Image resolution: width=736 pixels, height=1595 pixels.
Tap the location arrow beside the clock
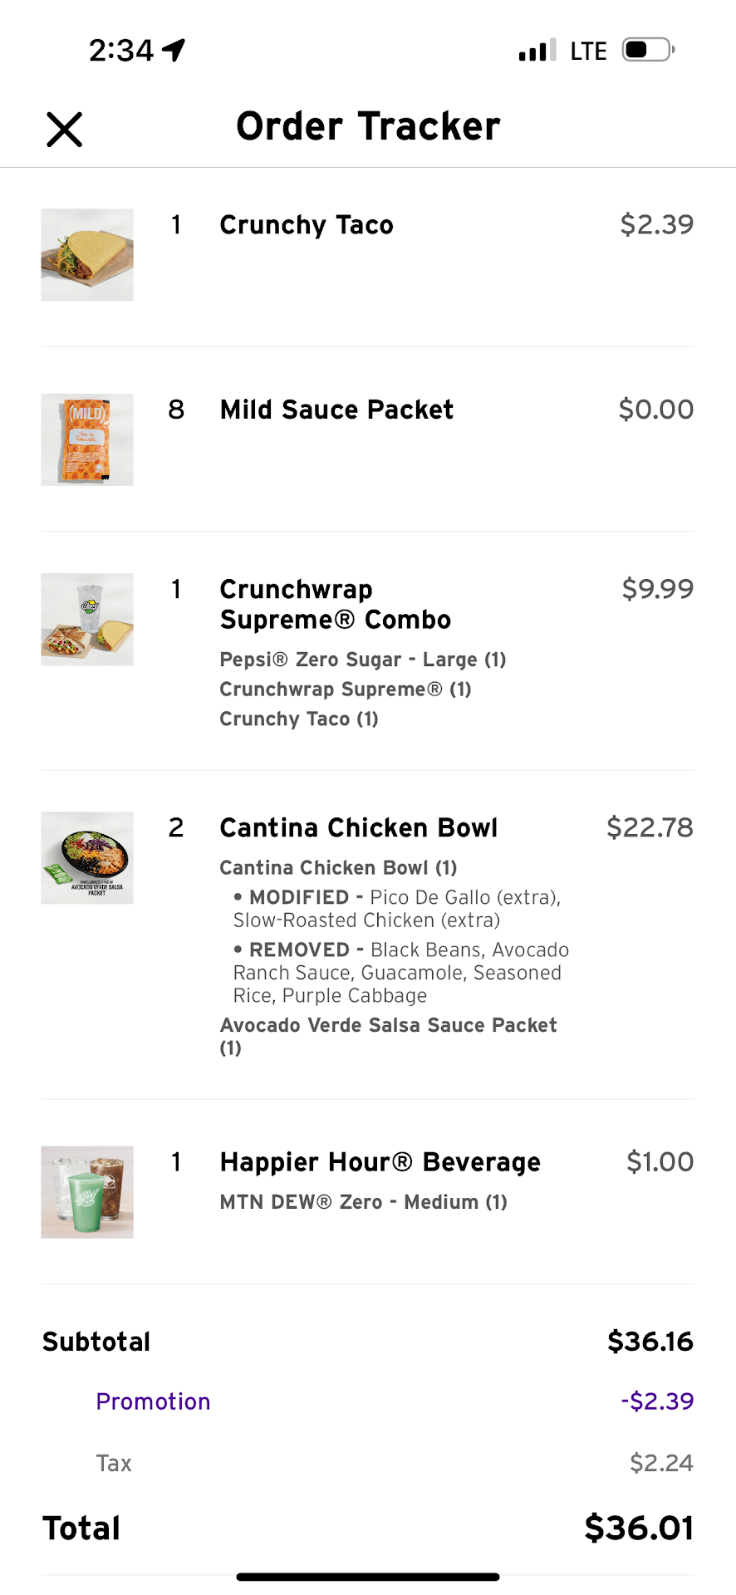[174, 51]
